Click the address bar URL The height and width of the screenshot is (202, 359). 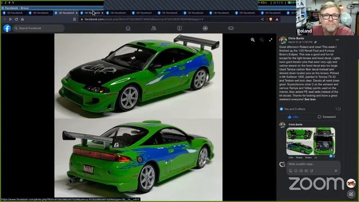[x=144, y=19]
